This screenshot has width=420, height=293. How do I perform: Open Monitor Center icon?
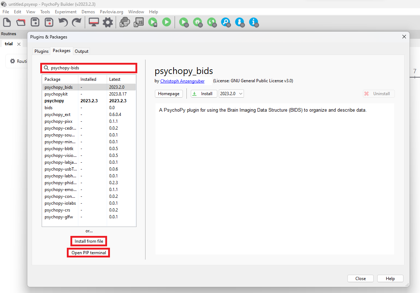tap(94, 22)
